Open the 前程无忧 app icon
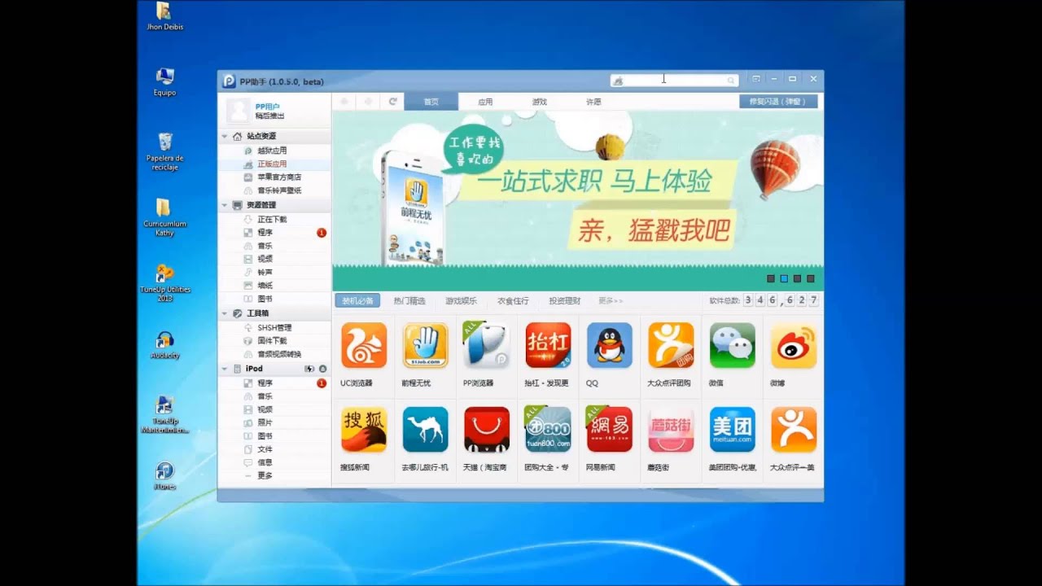Viewport: 1042px width, 586px height. tap(425, 346)
